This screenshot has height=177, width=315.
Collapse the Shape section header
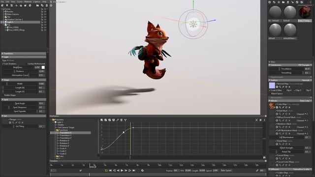pyautogui.click(x=24, y=80)
